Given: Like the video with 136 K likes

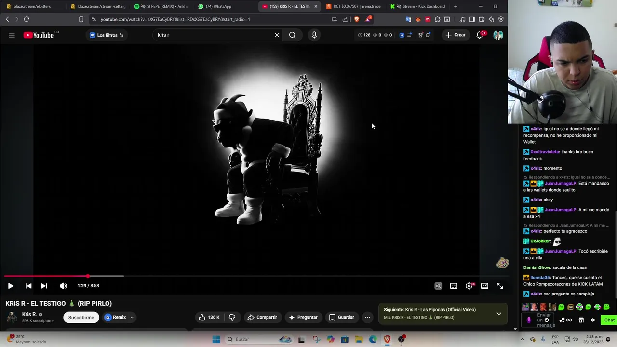Looking at the screenshot, I should point(209,317).
